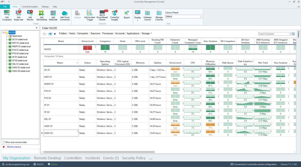Switch to the Incidents bottom tab

coord(93,158)
